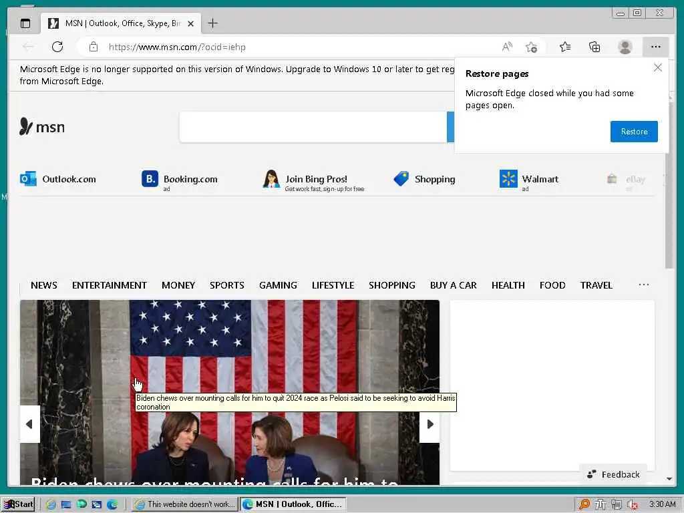Close the MSN browser tab
Viewport: 684px width, 513px height.
[x=190, y=23]
